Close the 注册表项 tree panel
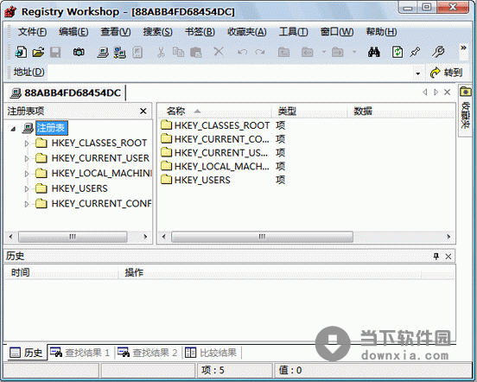This screenshot has width=477, height=382. [143, 111]
